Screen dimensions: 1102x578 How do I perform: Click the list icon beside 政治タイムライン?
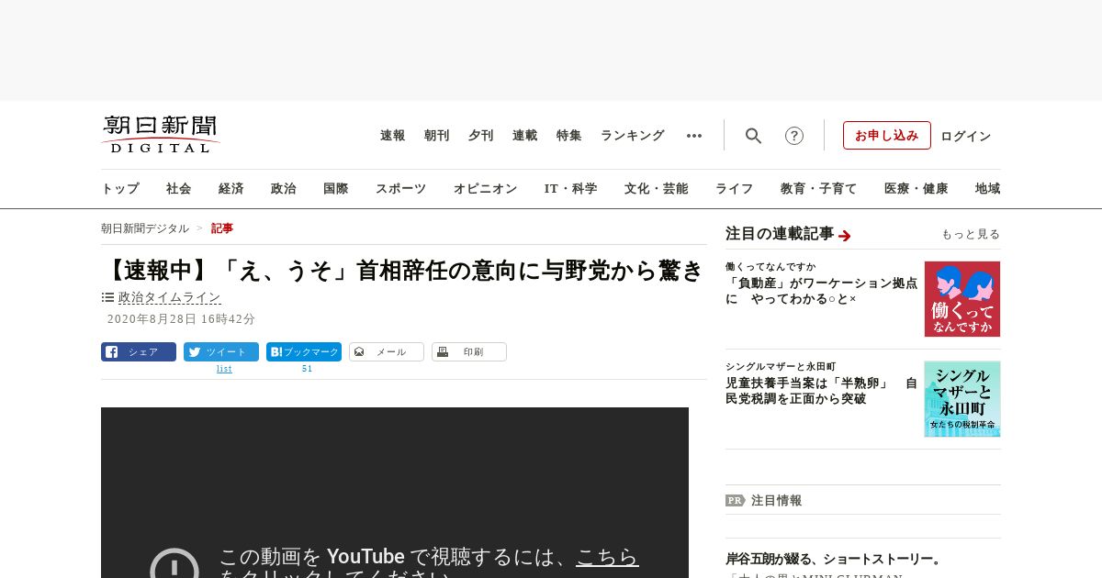[107, 297]
